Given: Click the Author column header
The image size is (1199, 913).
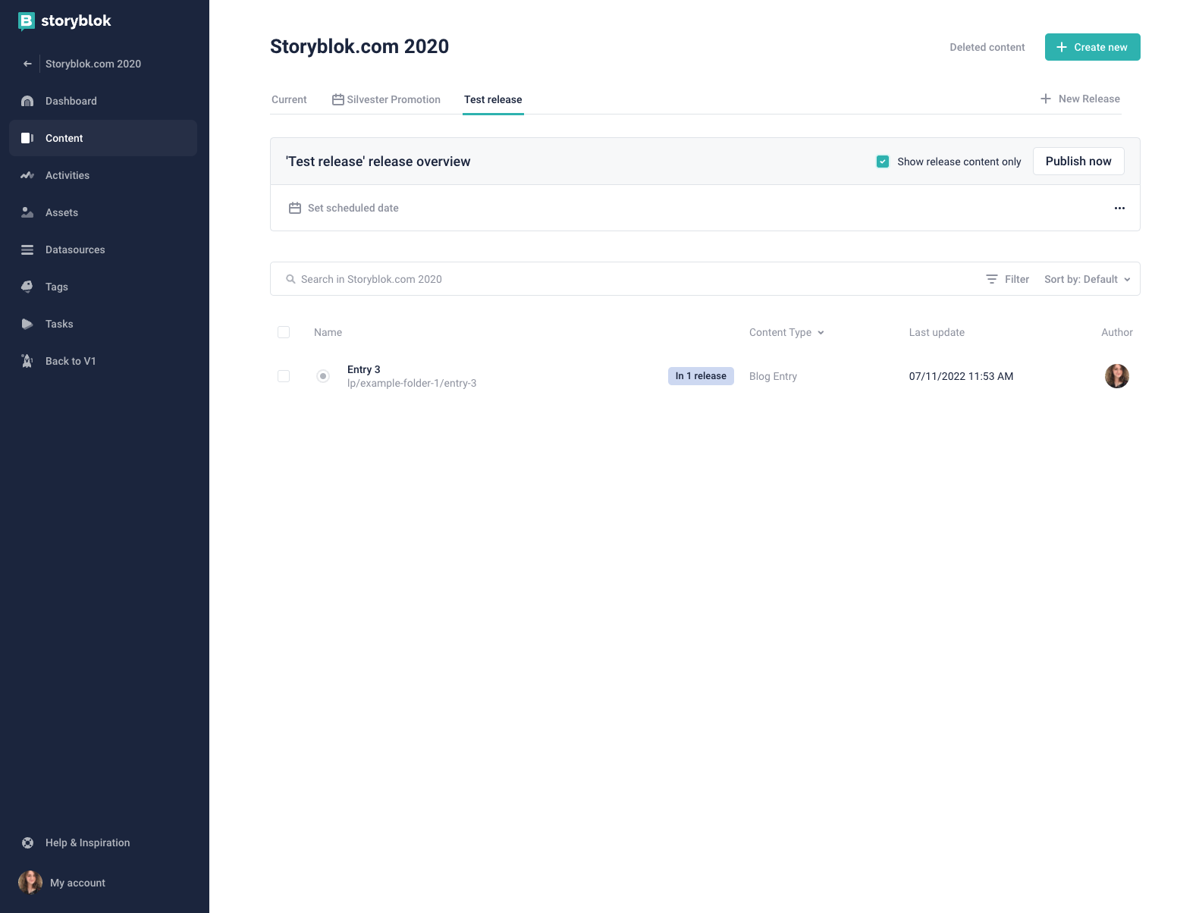Looking at the screenshot, I should pos(1117,332).
